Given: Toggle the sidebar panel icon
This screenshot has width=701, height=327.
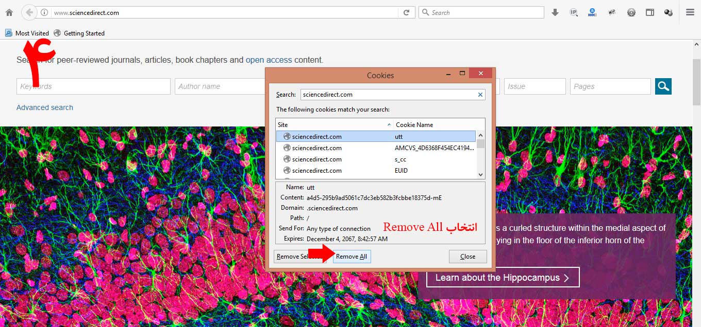Looking at the screenshot, I should (x=650, y=12).
